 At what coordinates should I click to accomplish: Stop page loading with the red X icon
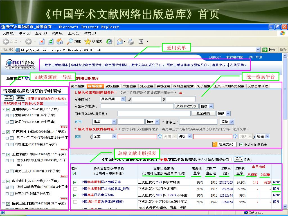(x=42, y=42)
